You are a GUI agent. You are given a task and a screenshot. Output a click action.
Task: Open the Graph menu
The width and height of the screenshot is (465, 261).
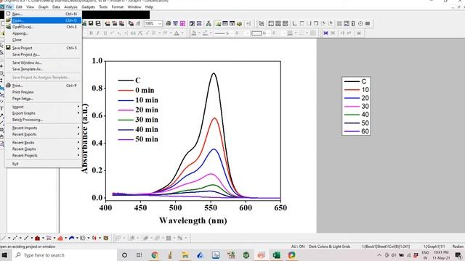(x=44, y=7)
